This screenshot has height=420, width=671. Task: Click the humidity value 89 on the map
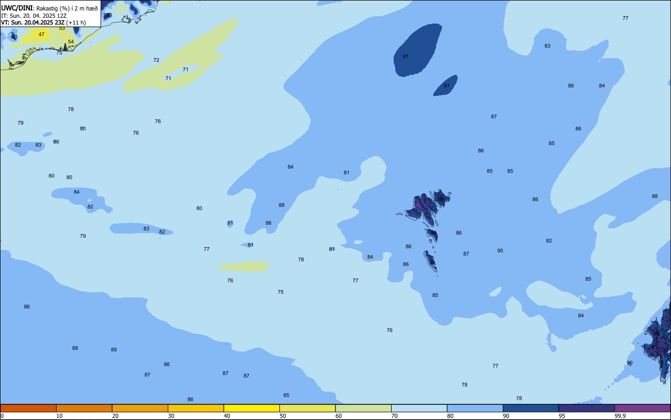(x=114, y=350)
